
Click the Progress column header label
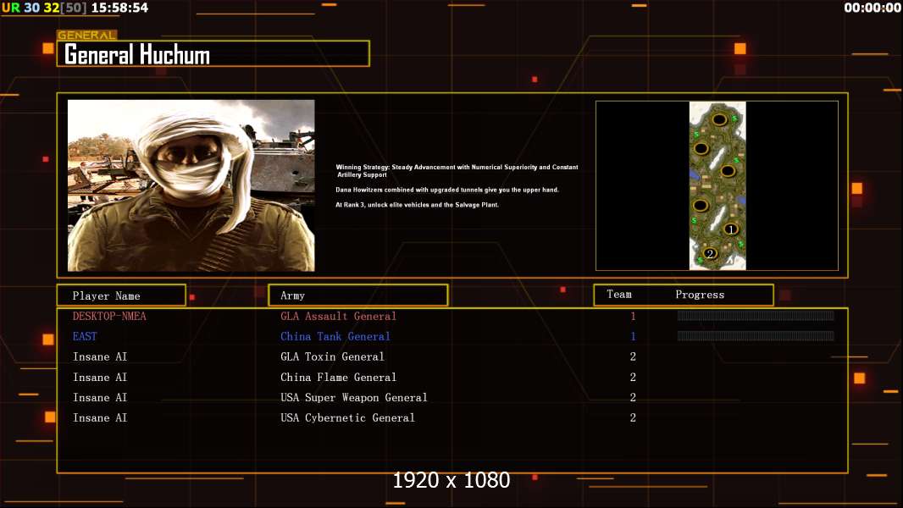pos(700,295)
